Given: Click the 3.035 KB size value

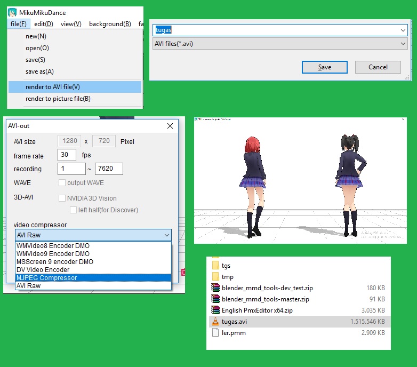Looking at the screenshot, I should pos(373,310).
